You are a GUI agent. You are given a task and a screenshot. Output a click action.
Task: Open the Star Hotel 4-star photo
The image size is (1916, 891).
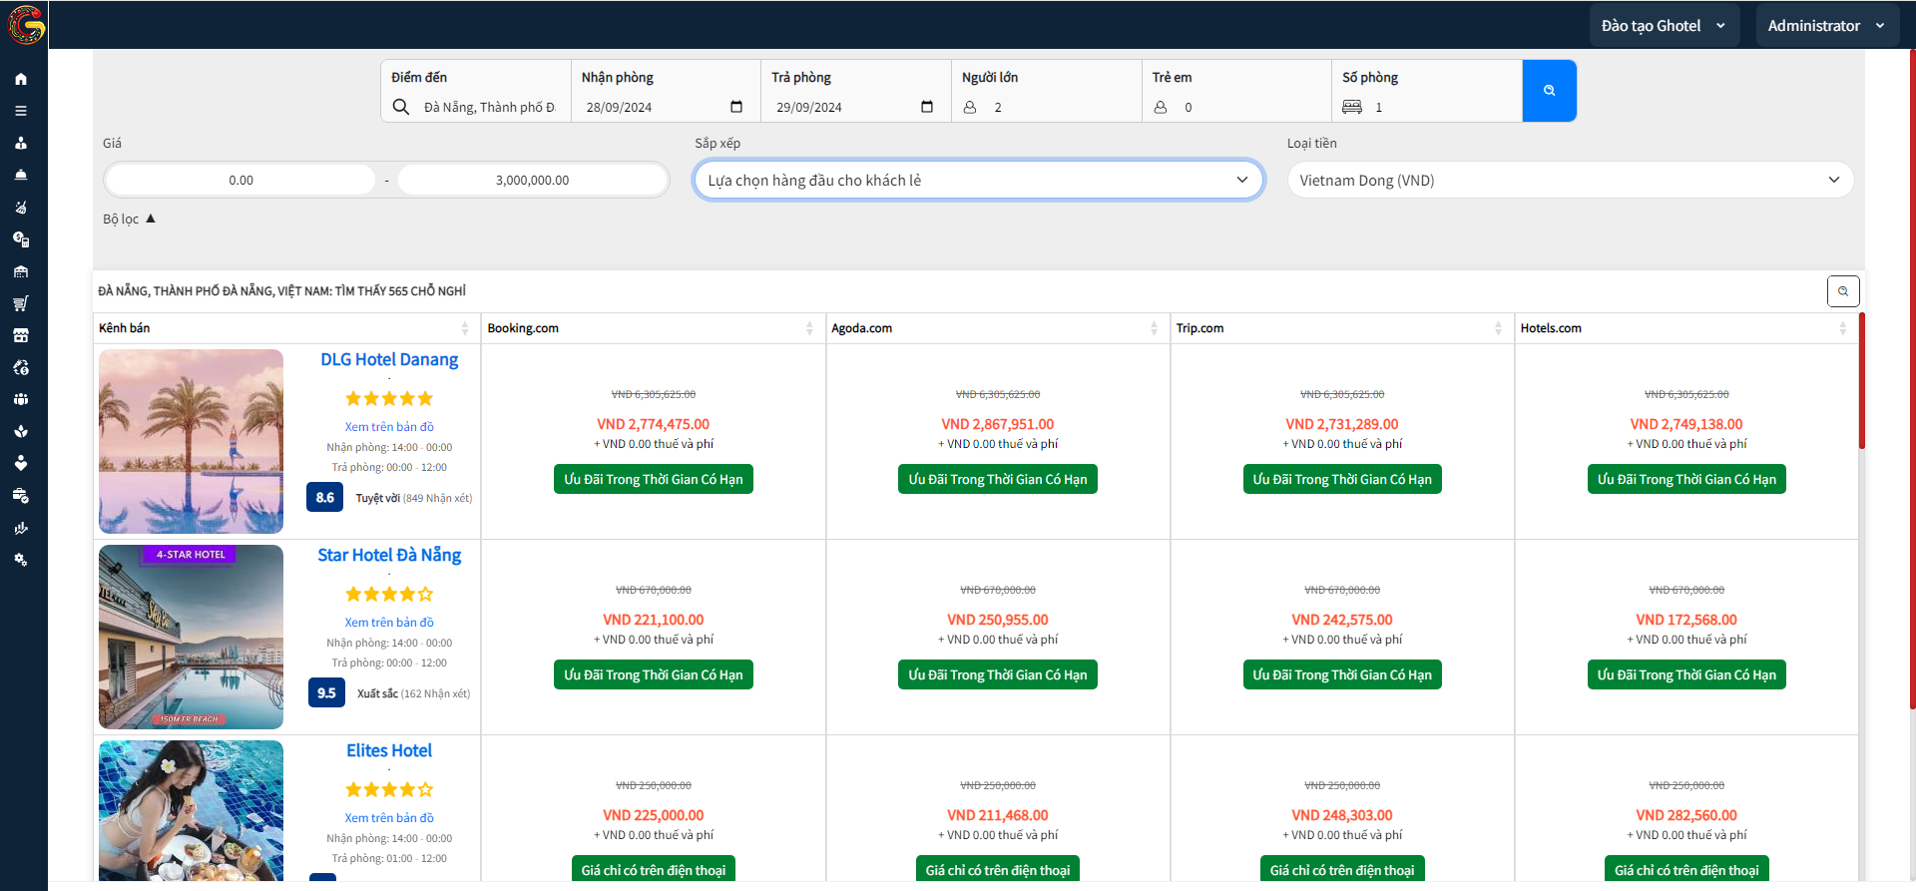click(191, 637)
